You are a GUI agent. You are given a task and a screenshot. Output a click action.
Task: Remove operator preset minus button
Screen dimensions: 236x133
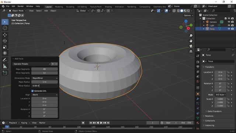tap(56, 64)
